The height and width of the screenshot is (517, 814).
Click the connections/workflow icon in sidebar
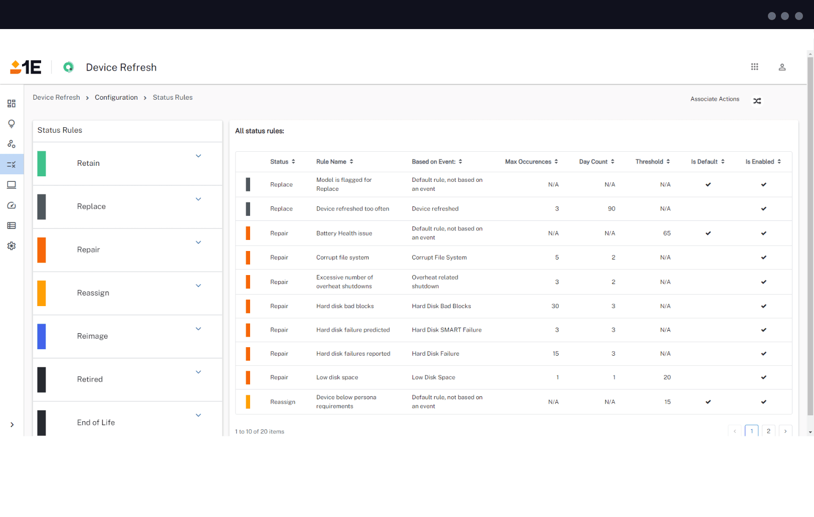click(x=12, y=144)
